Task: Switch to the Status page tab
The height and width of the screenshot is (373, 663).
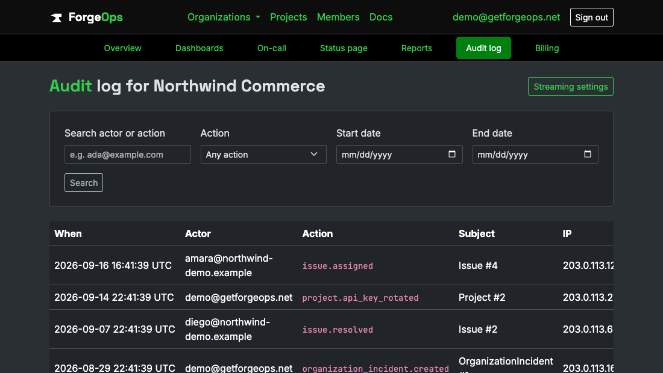Action: [x=344, y=48]
